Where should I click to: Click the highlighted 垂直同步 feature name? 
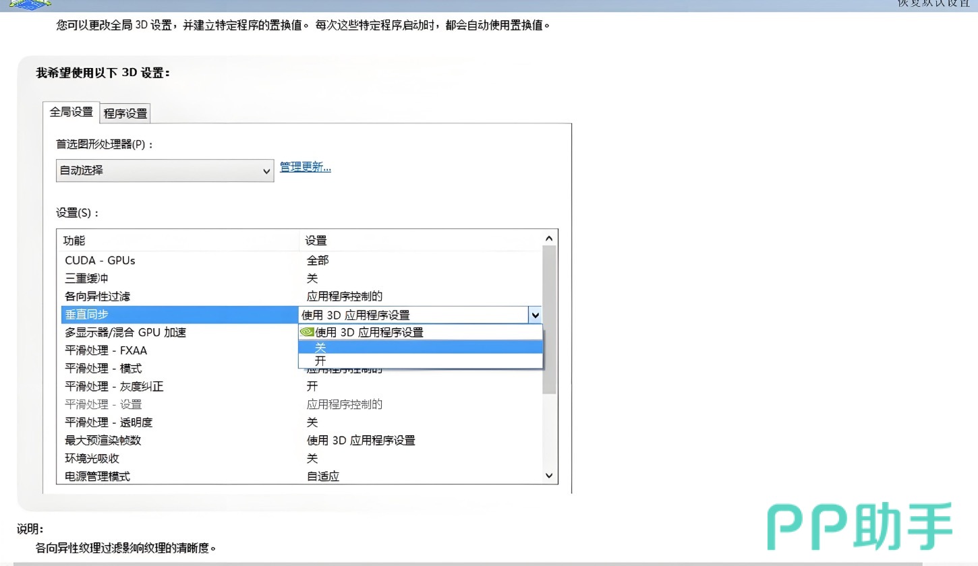[179, 315]
